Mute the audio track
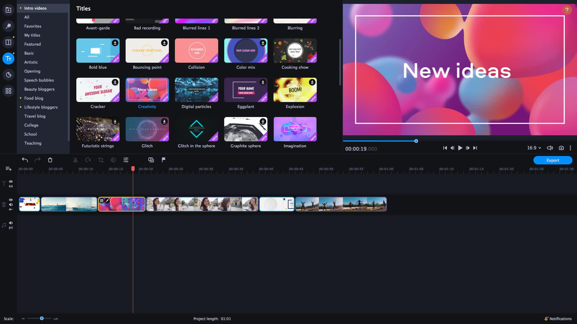577x324 pixels. 11,223
